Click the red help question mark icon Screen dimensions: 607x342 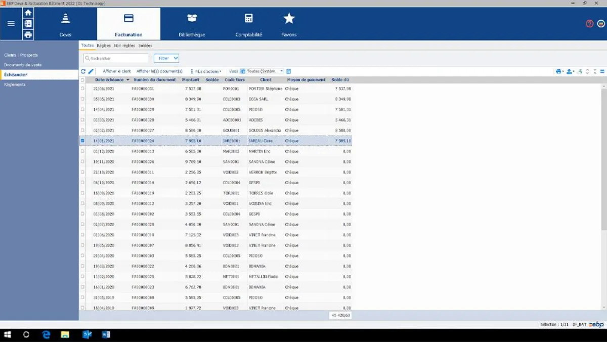coord(589,24)
